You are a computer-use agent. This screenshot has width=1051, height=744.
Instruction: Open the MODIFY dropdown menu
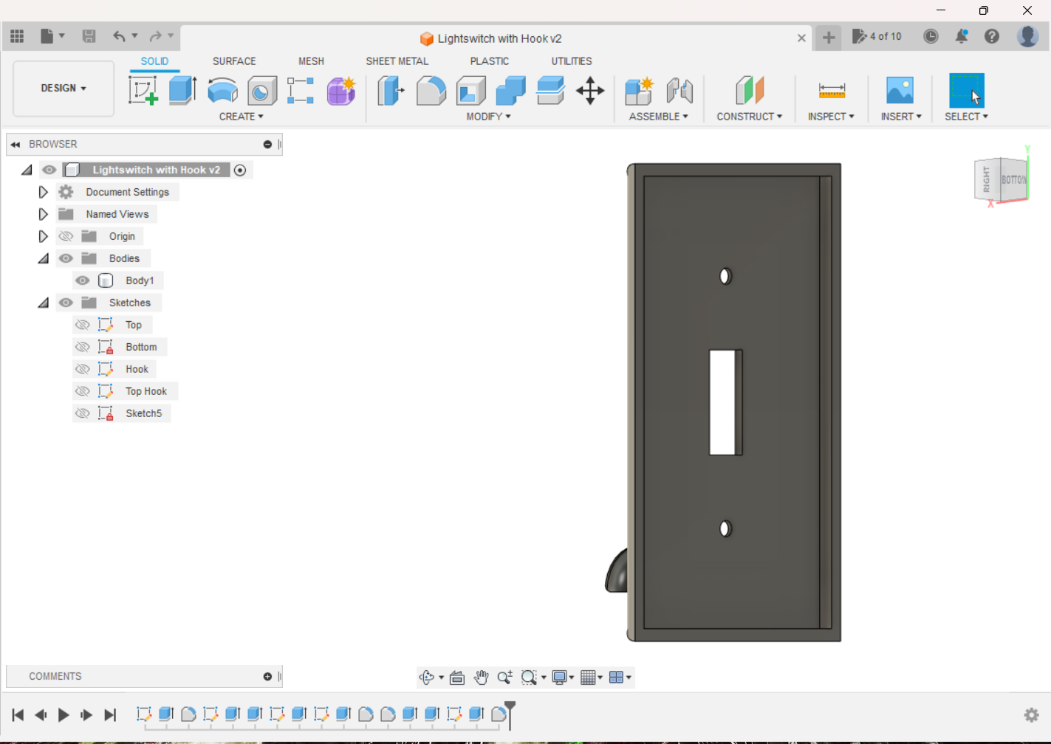click(x=488, y=117)
